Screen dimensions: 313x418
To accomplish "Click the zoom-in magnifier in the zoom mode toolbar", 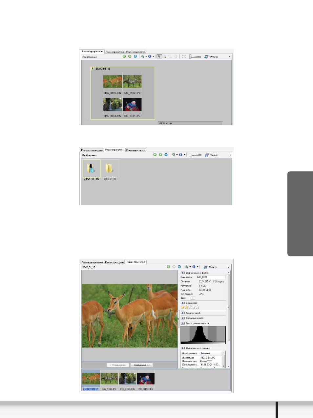I will (x=165, y=56).
